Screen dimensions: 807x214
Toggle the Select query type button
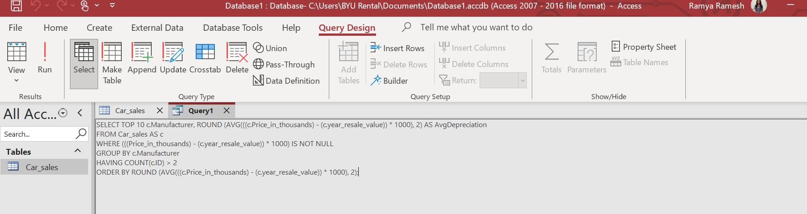(84, 63)
